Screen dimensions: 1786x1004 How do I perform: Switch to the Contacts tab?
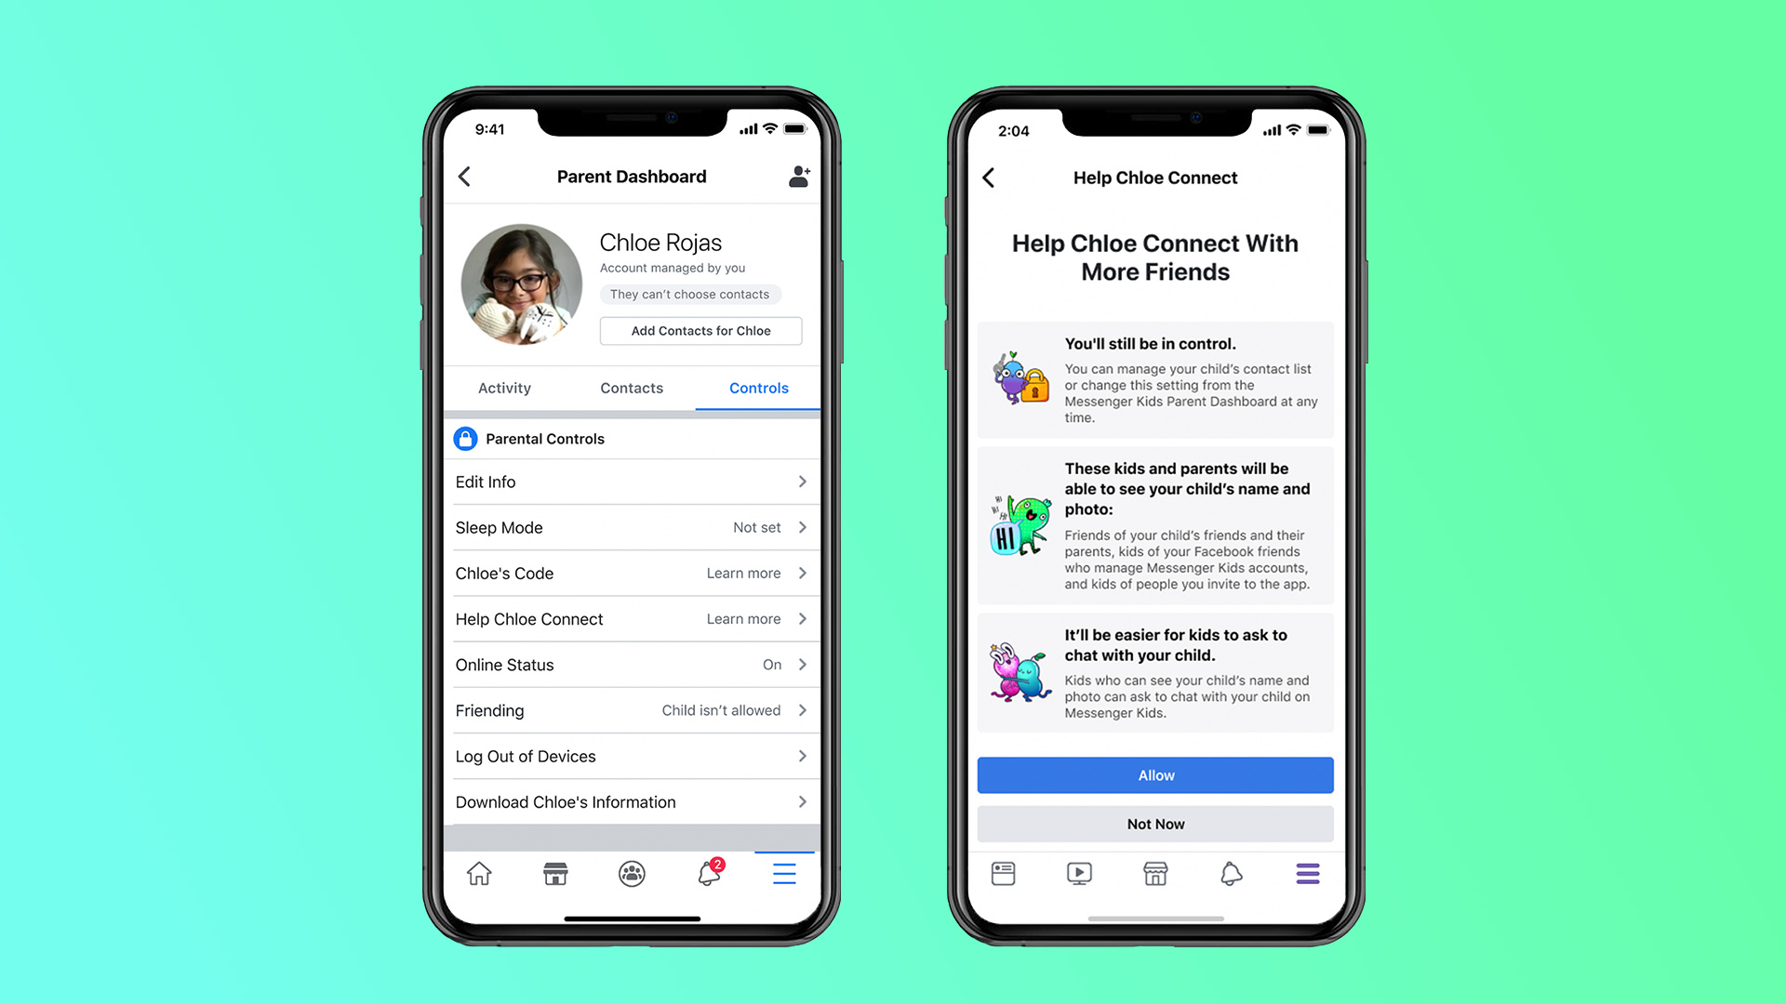(x=629, y=388)
